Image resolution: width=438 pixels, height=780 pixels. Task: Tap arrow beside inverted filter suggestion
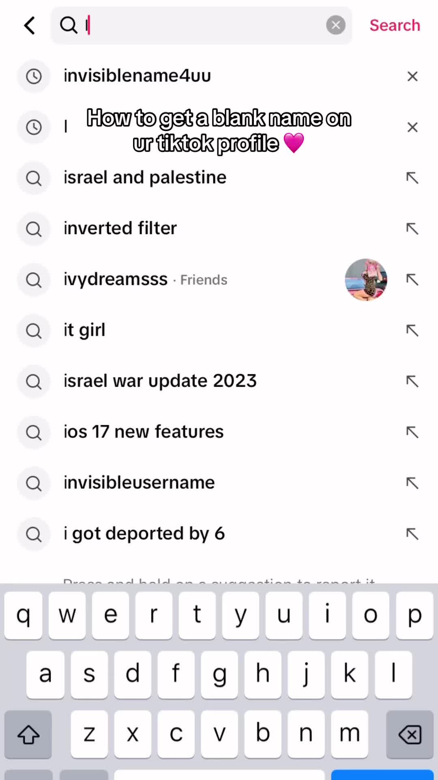(x=412, y=229)
